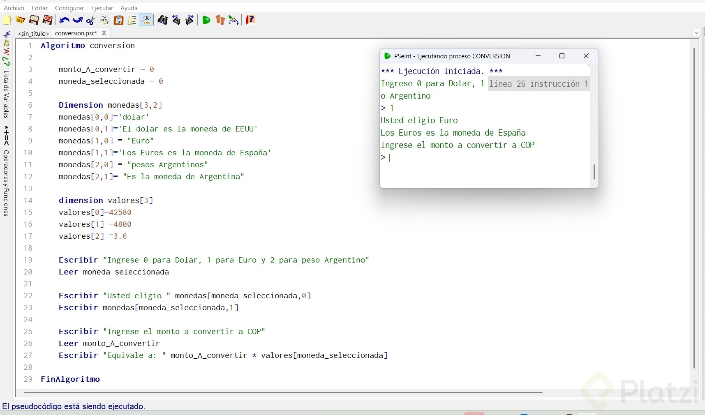The image size is (705, 415).
Task: Click 'Ingrese el monto a convertir a COP' output
Action: coord(458,145)
